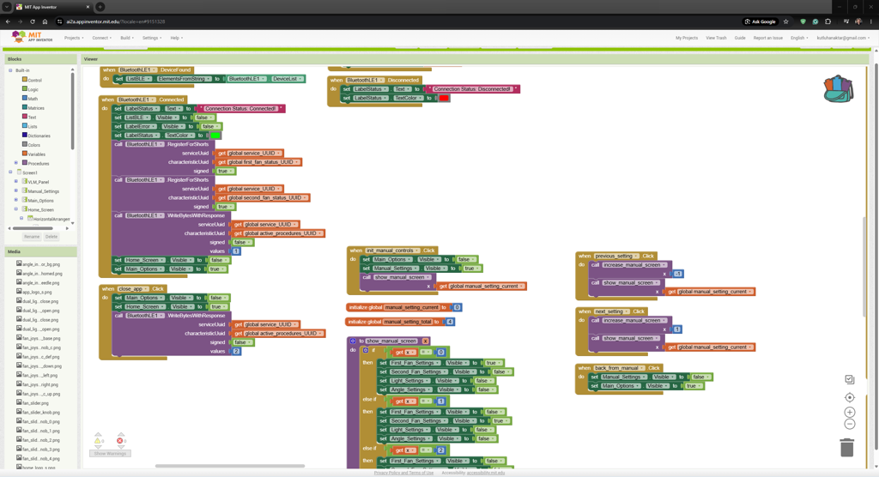Expand the Procedures tree node
Image resolution: width=879 pixels, height=477 pixels.
pos(16,163)
